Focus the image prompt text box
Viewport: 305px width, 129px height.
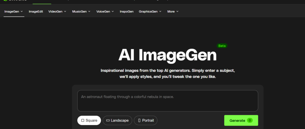(x=167, y=101)
